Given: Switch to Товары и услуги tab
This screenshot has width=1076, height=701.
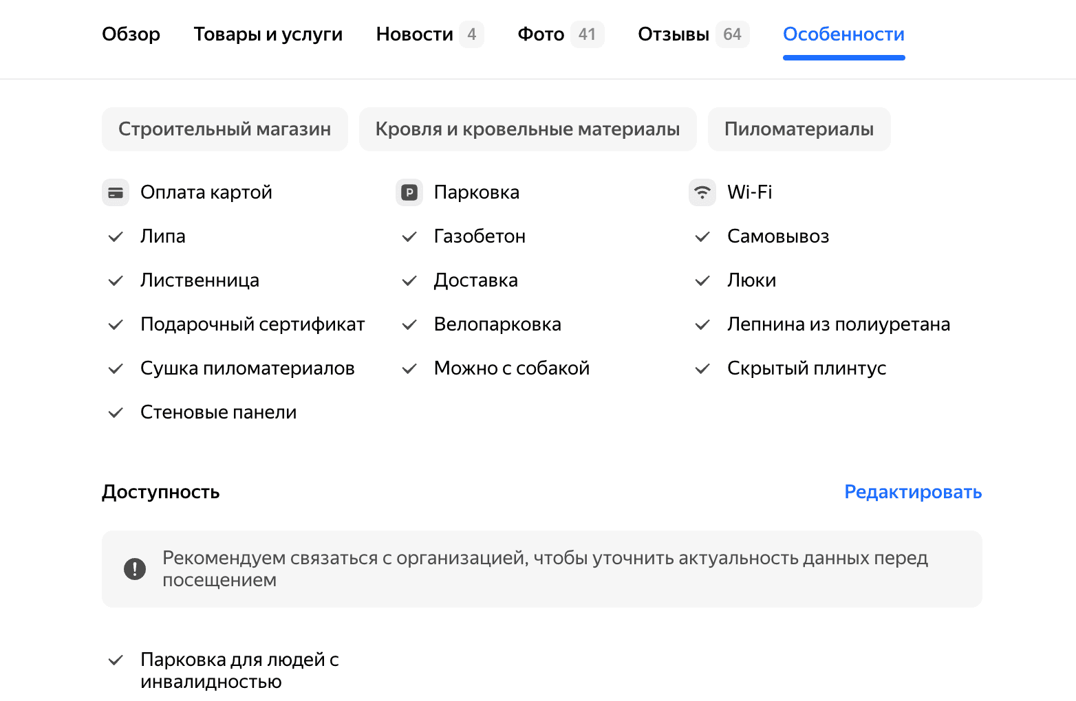Looking at the screenshot, I should click(x=268, y=34).
